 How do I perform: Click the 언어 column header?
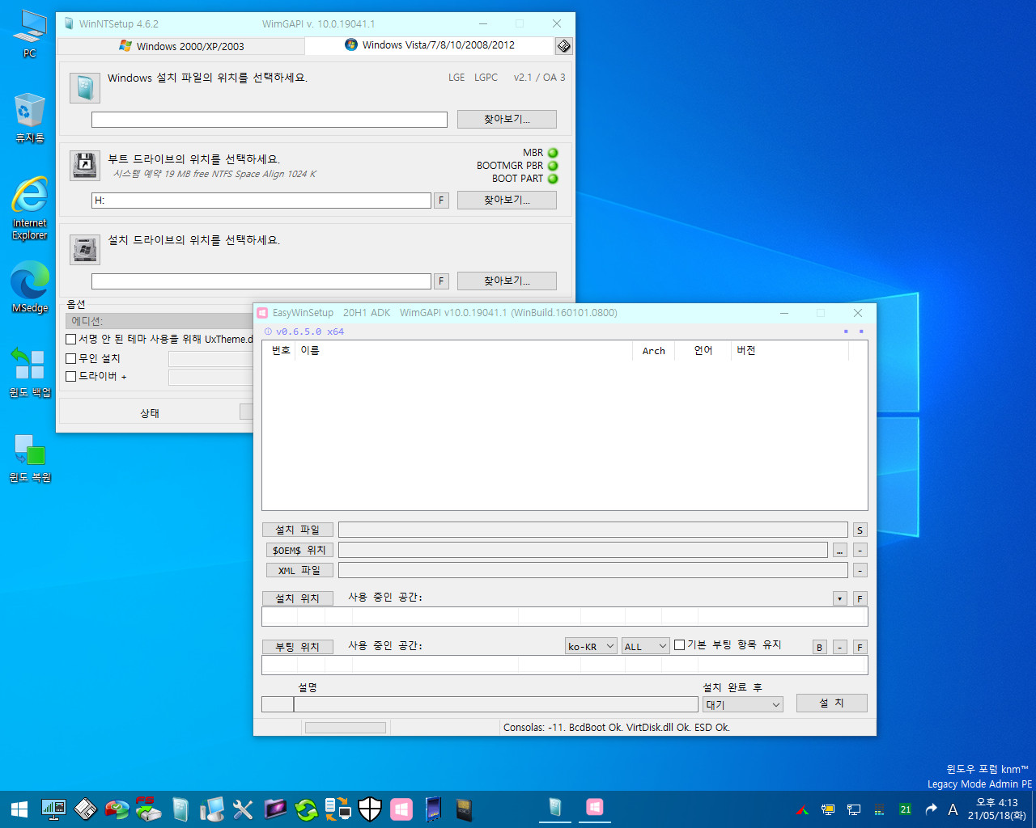point(703,350)
